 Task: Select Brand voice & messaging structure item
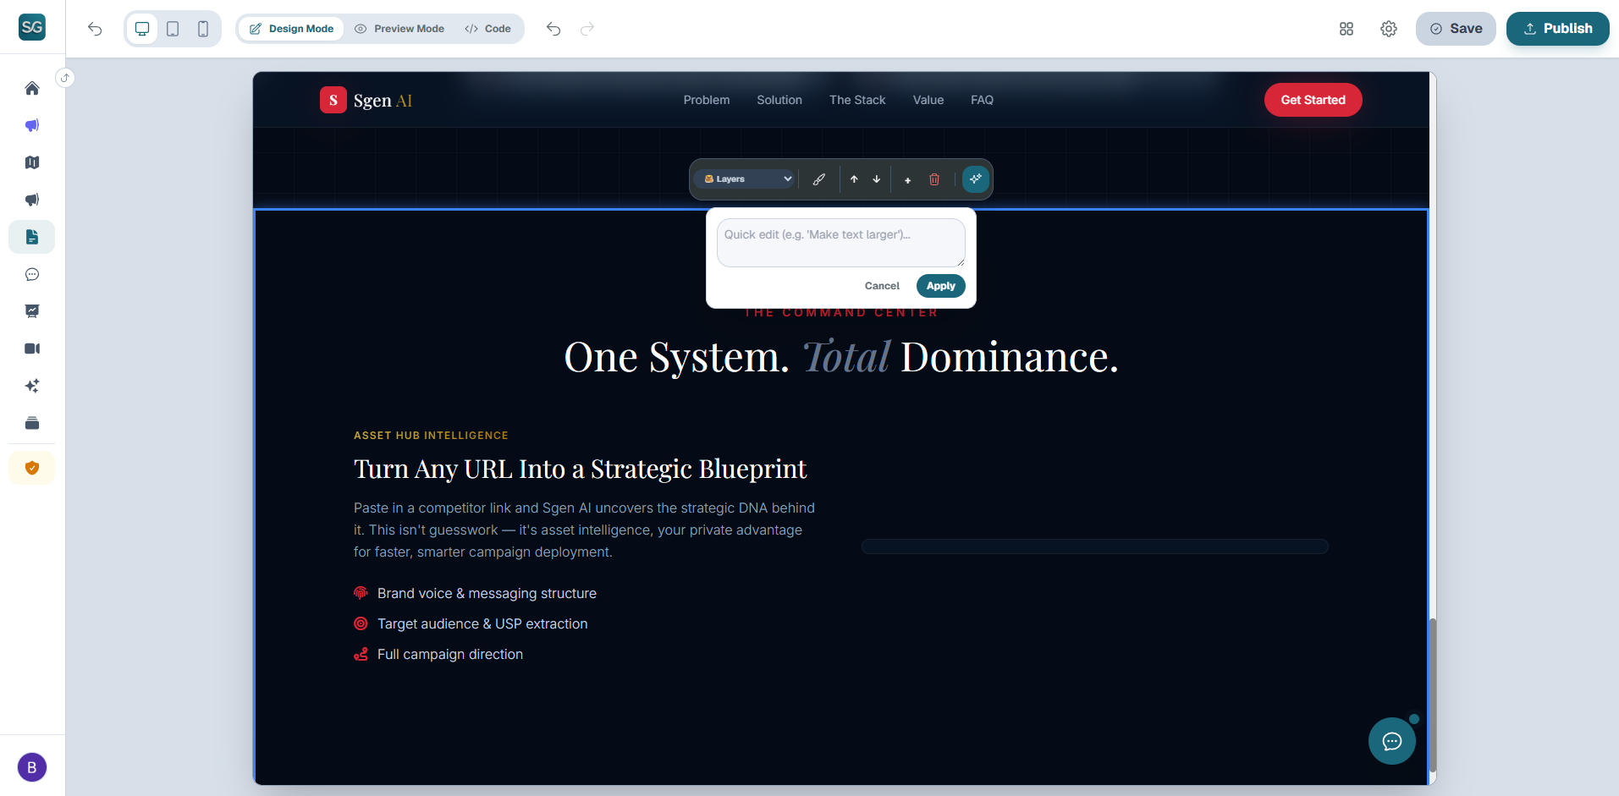[487, 594]
